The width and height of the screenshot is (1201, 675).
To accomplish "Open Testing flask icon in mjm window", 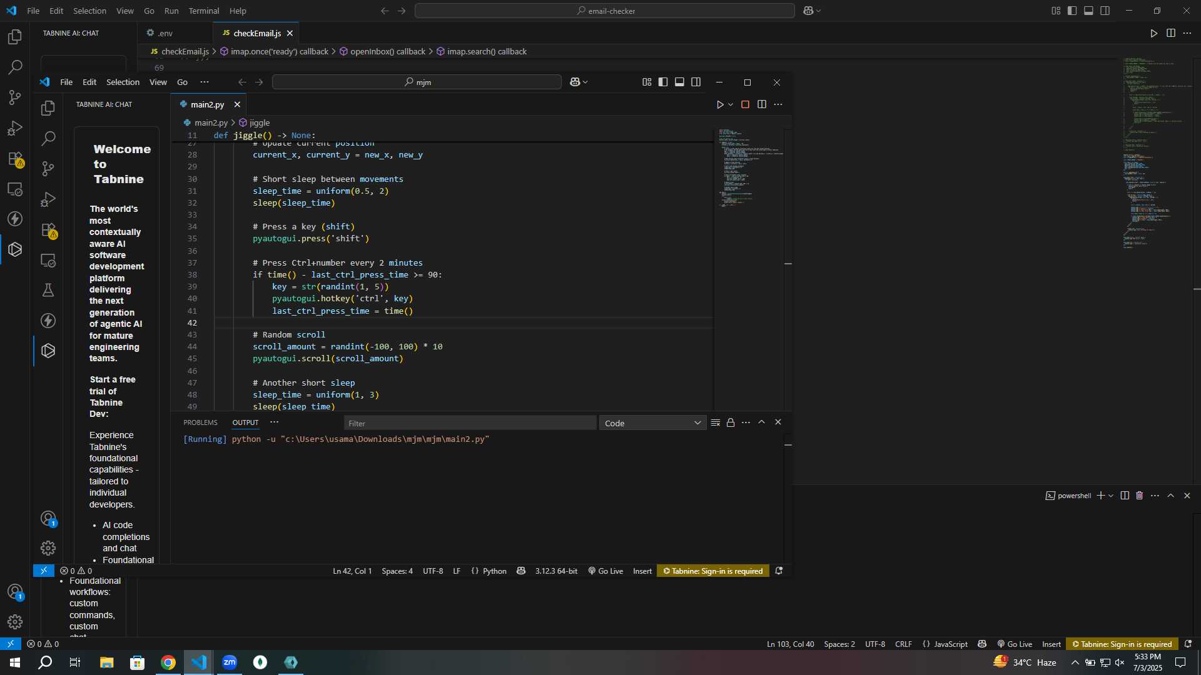I will click(x=48, y=290).
